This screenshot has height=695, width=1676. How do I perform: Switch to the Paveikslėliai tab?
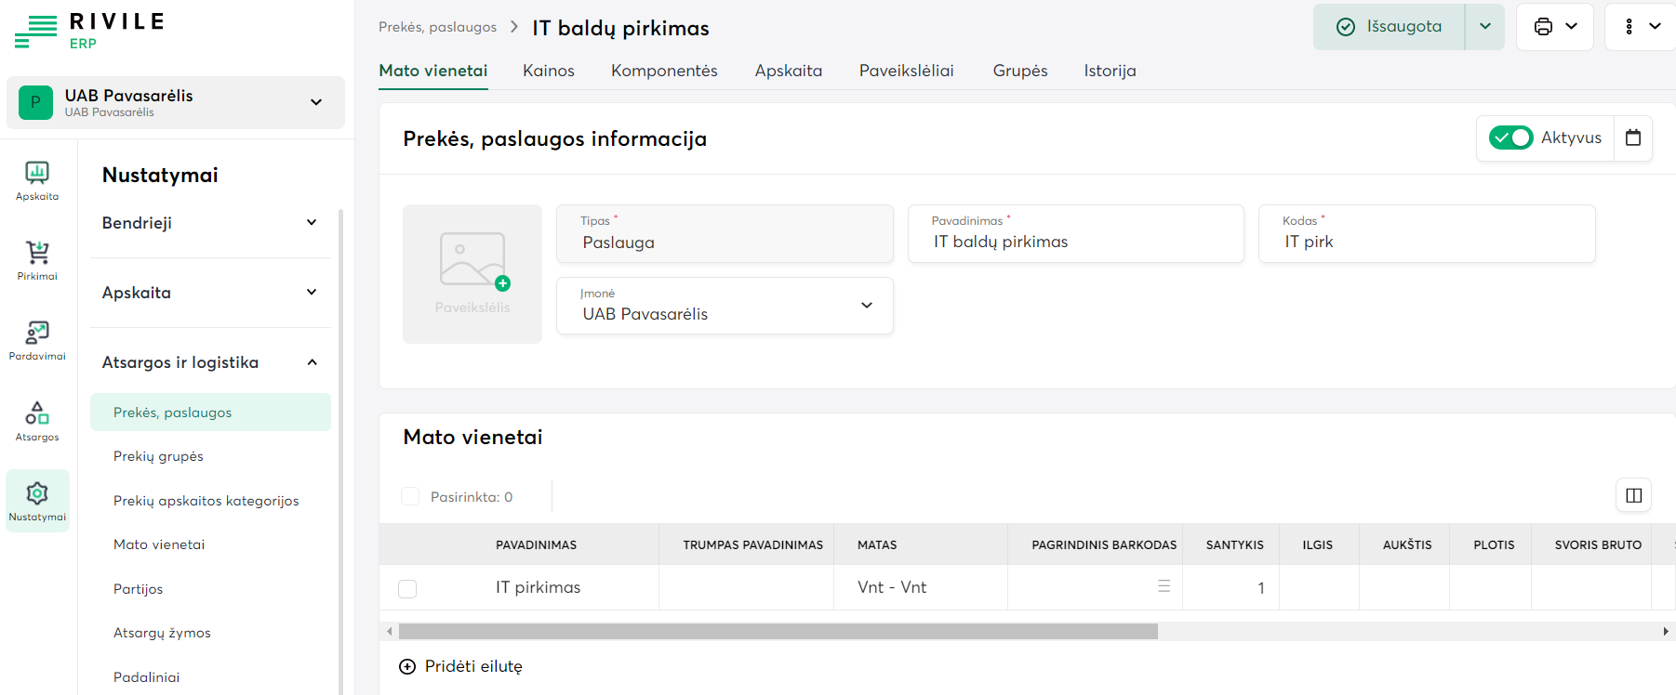pyautogui.click(x=907, y=71)
